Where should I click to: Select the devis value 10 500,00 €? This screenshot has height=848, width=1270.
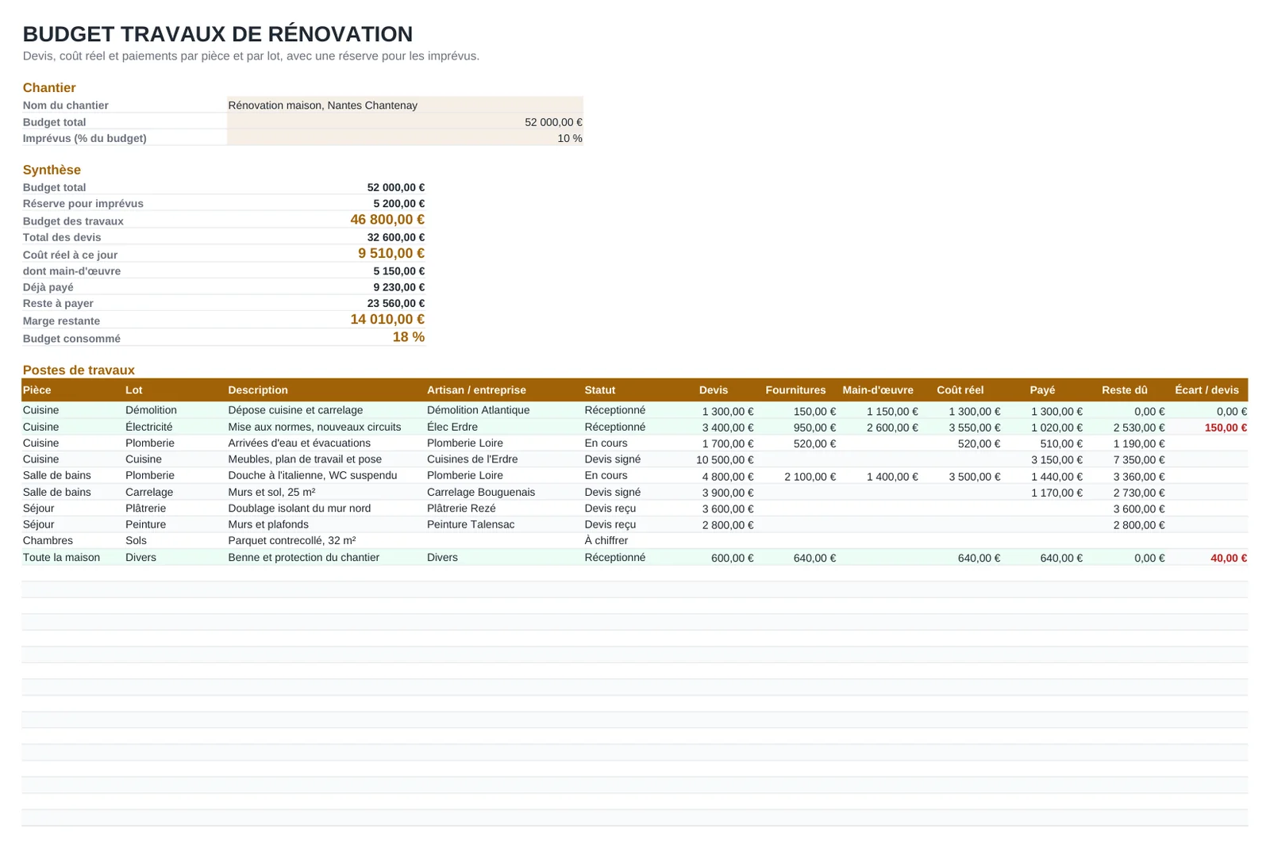coord(725,460)
